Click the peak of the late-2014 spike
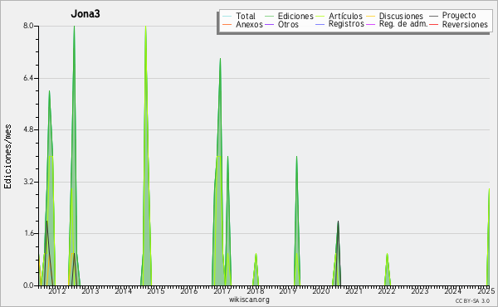498x307 pixels. (145, 27)
